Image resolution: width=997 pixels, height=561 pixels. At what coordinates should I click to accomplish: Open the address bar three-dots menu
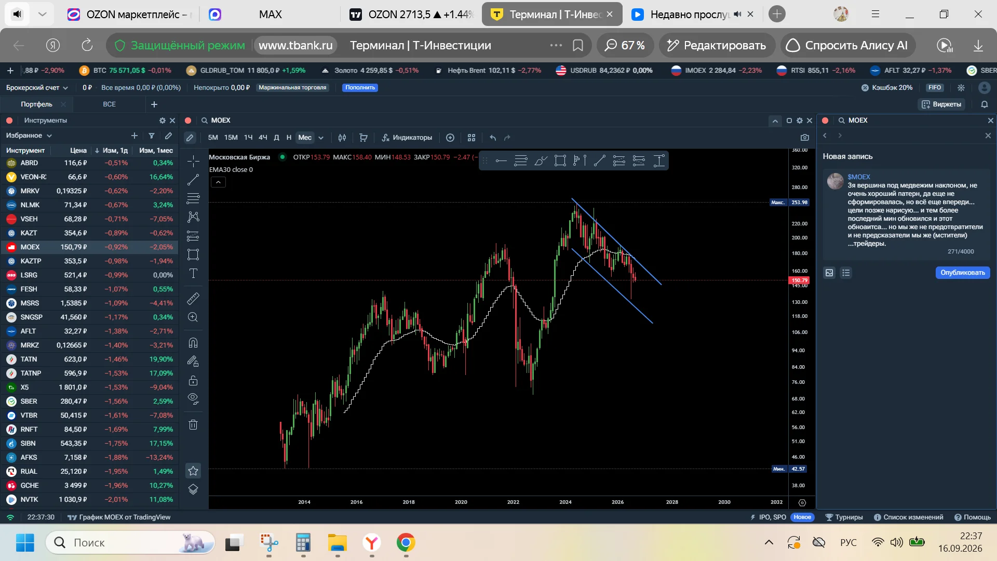click(x=556, y=45)
